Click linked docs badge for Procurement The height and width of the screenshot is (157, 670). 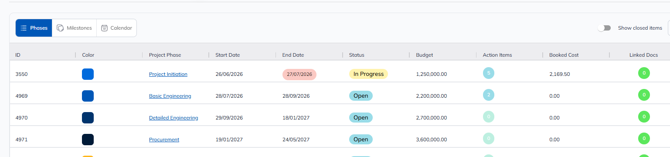[x=644, y=139]
